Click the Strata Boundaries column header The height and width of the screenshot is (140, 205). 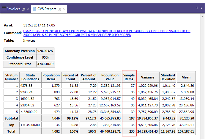pyautogui.click(x=30, y=77)
